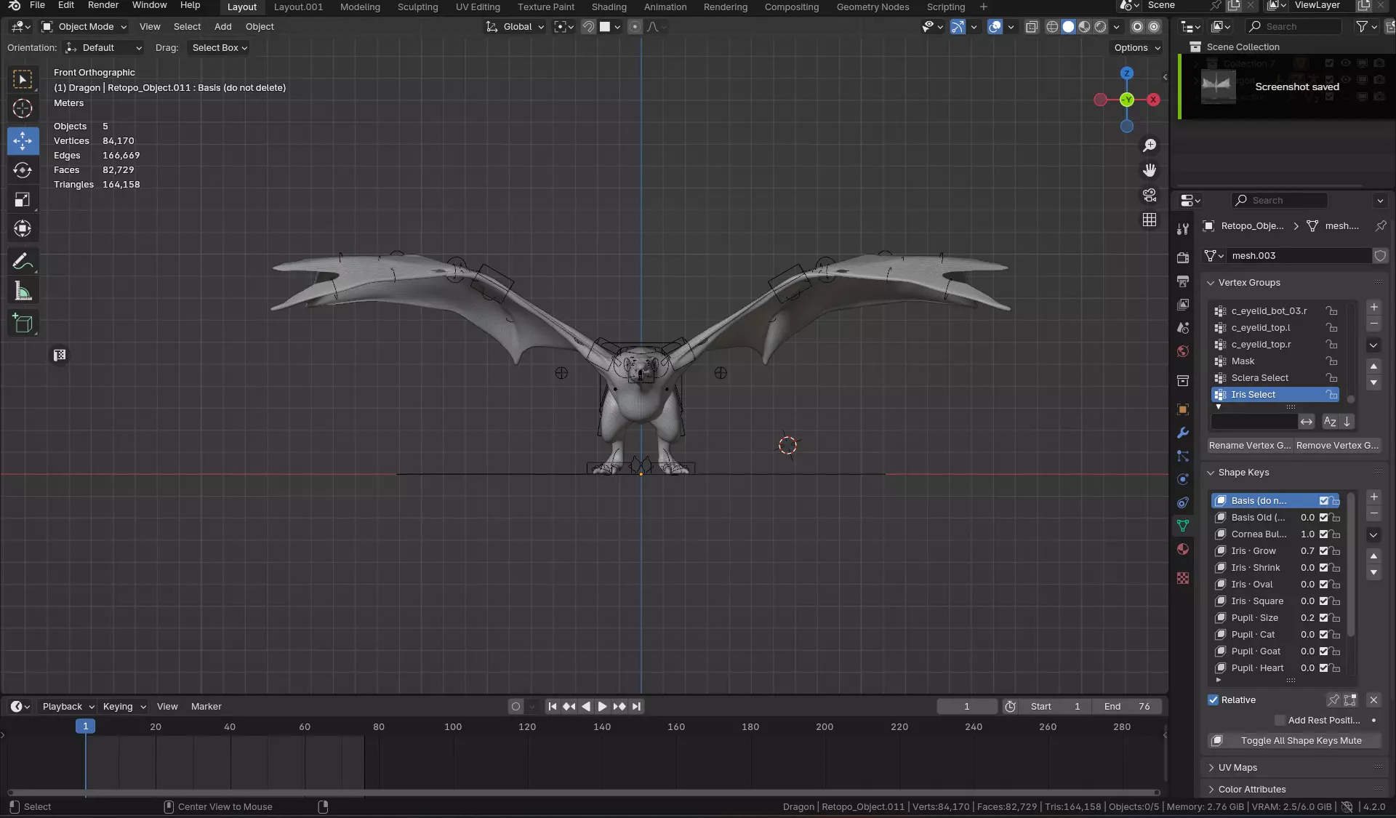1396x818 pixels.
Task: Activate the Transform tool
Action: [x=23, y=229]
